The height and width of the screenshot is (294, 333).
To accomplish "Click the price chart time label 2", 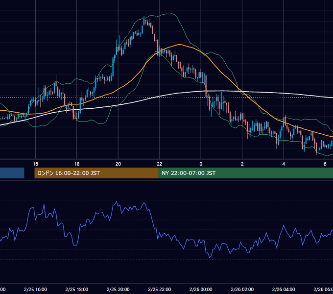I will click(x=242, y=164).
